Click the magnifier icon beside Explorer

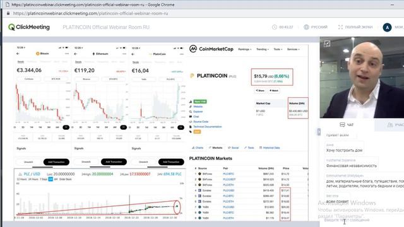[191, 112]
